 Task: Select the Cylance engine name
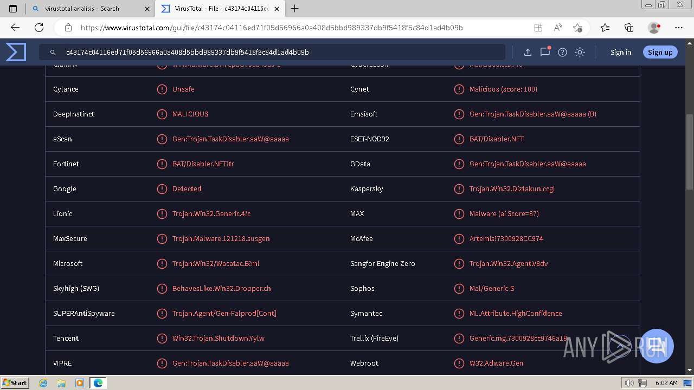pos(66,89)
